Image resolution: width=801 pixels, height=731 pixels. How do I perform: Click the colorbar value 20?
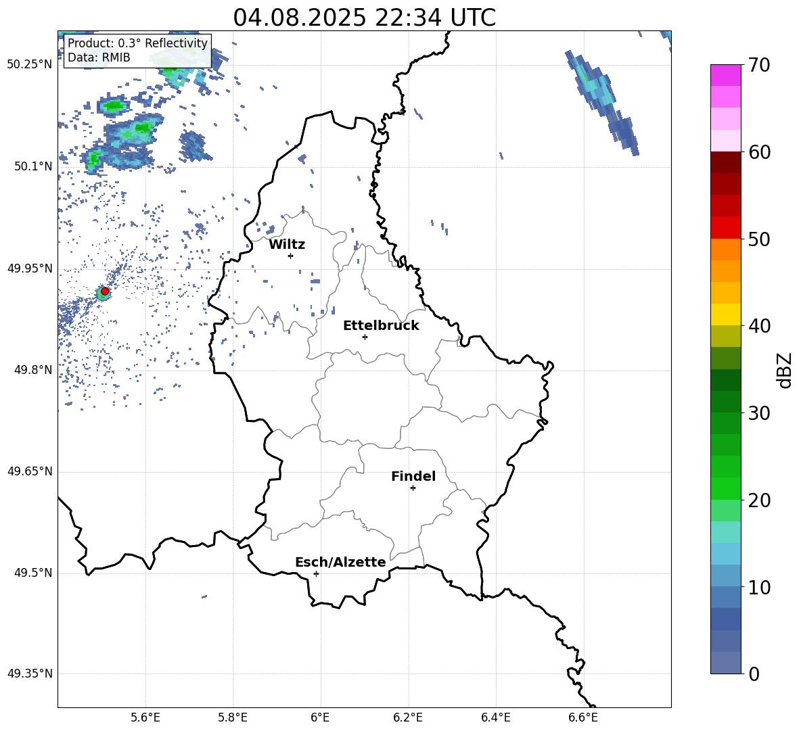click(x=760, y=500)
